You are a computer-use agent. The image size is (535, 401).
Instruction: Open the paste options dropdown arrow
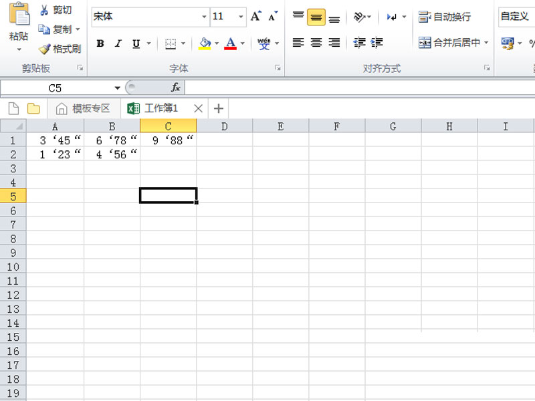tap(19, 49)
